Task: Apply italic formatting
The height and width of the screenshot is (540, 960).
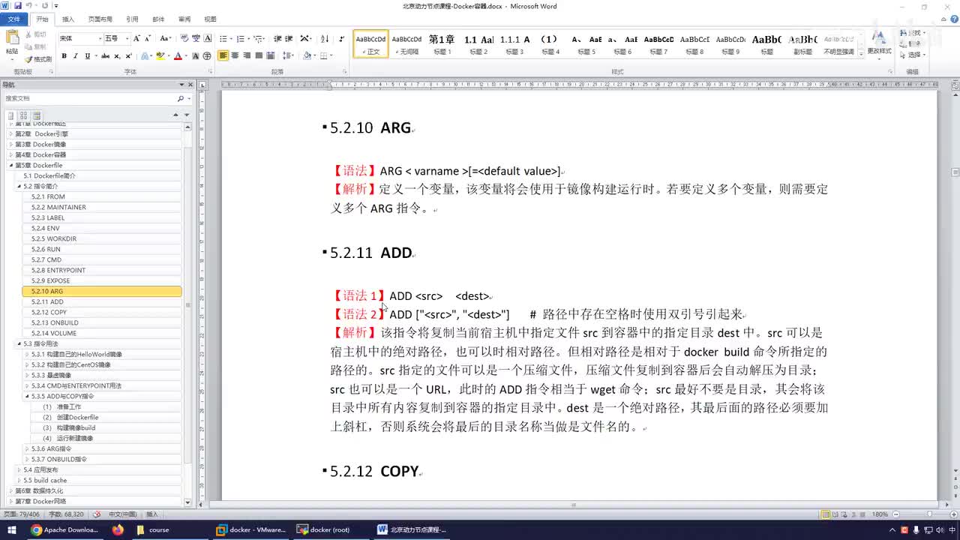Action: click(x=76, y=55)
